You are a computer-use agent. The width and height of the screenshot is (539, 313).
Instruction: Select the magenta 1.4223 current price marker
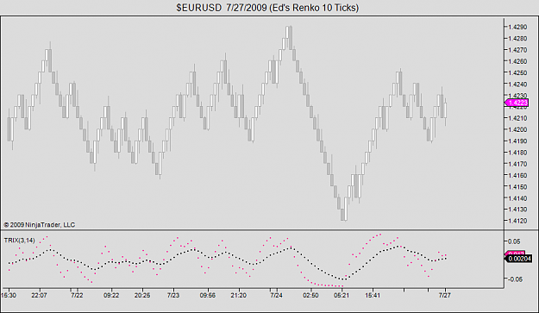tap(517, 103)
